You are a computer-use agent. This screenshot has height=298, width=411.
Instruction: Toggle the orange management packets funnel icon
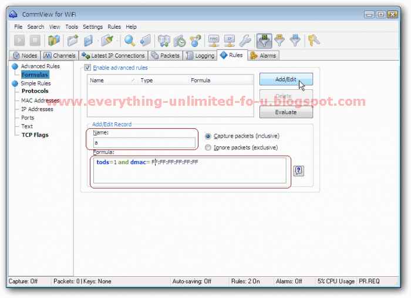pyautogui.click(x=279, y=41)
